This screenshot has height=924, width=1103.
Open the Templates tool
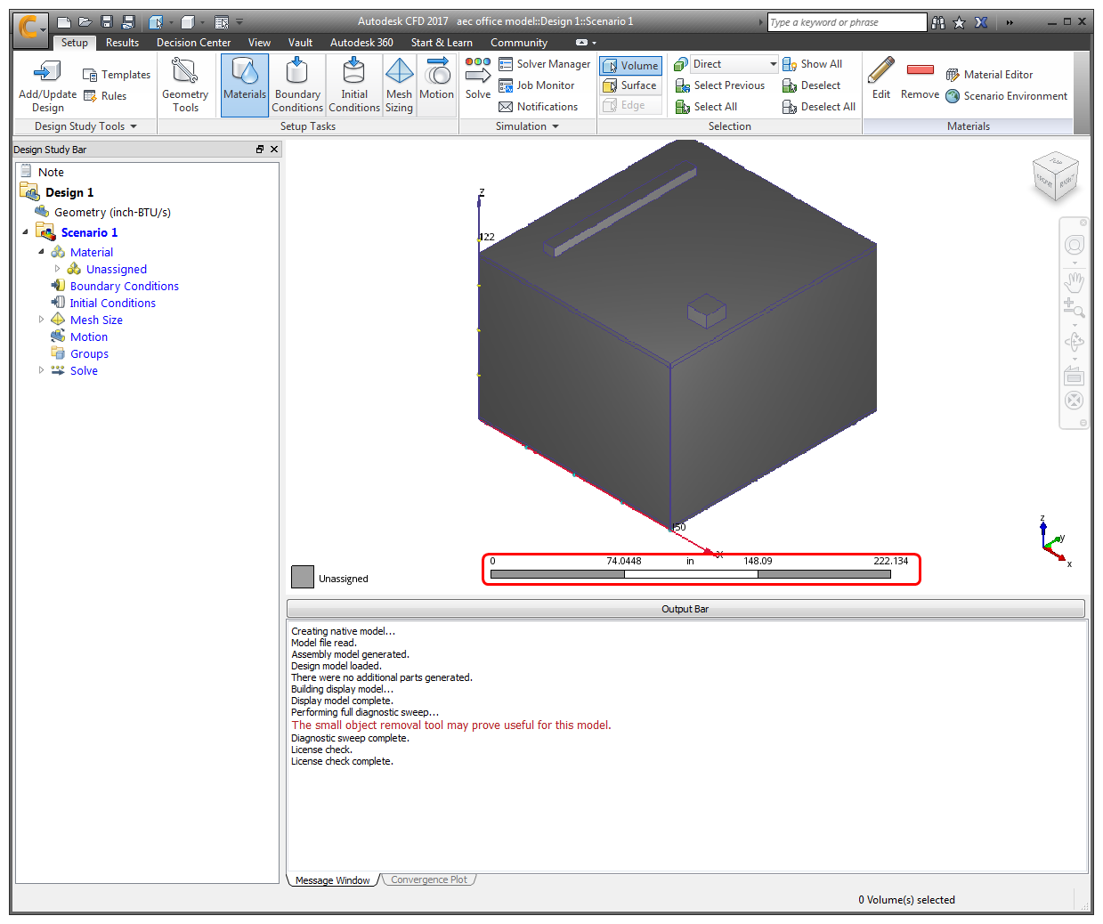click(117, 75)
